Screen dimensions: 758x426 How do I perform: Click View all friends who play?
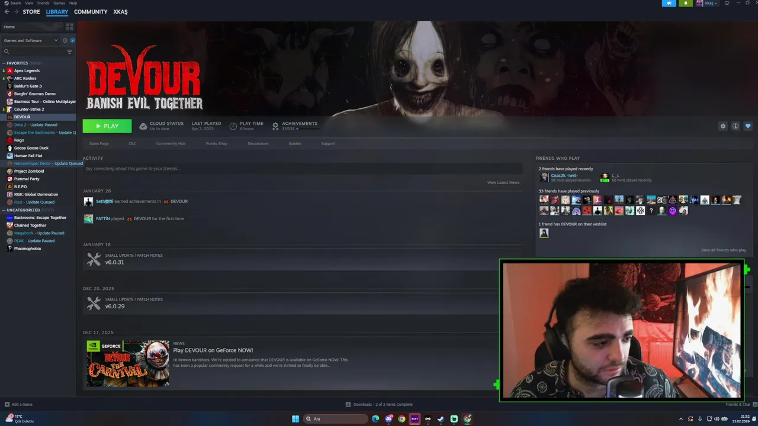pyautogui.click(x=724, y=250)
